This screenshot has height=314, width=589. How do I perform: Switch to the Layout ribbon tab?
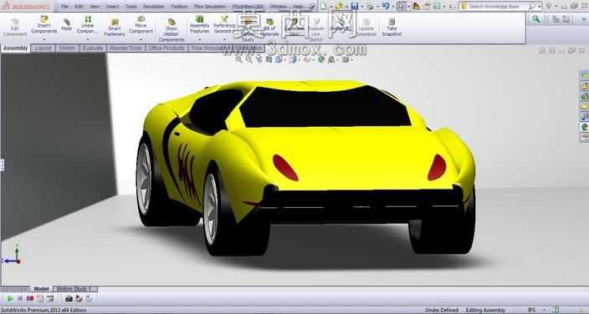pos(43,48)
